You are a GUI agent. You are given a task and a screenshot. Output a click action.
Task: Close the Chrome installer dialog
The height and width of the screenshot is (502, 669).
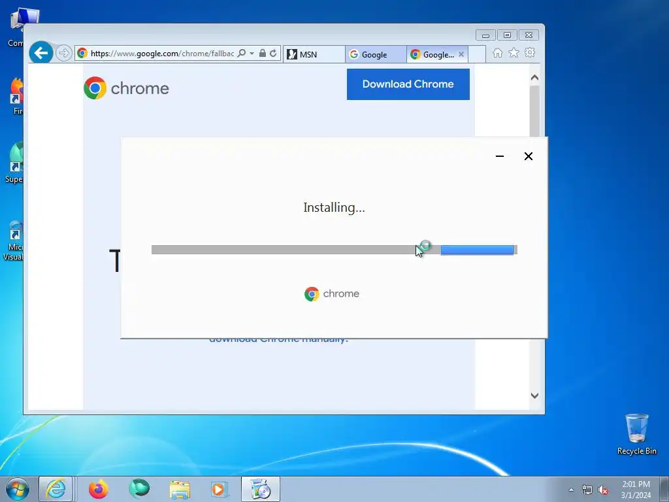coord(528,156)
